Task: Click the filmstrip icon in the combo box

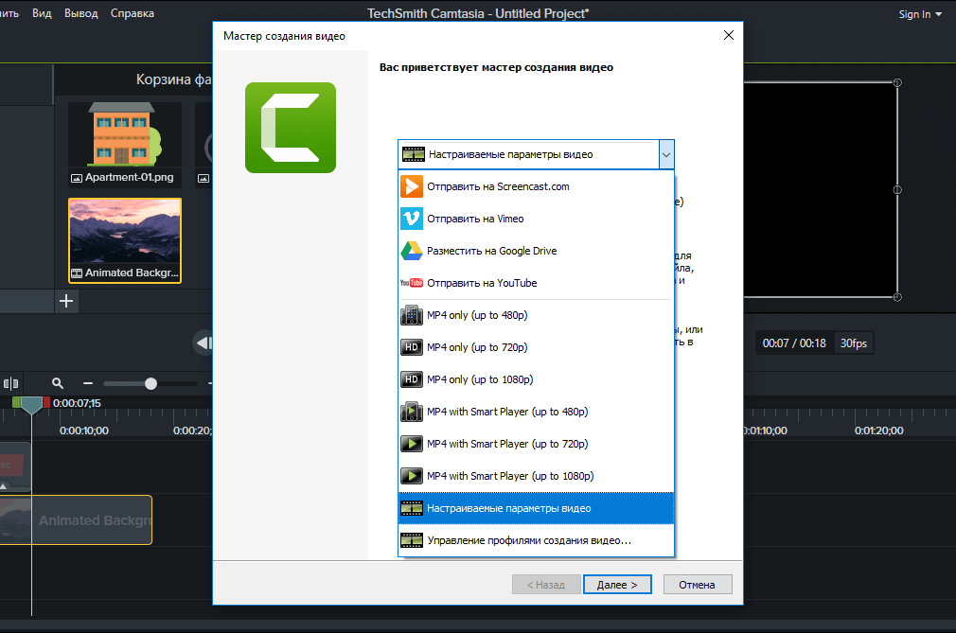Action: (x=414, y=155)
